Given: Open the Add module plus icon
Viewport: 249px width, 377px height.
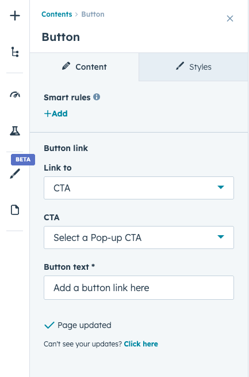Looking at the screenshot, I should tap(15, 16).
